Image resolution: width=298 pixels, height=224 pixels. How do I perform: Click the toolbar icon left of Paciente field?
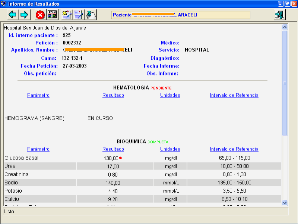(x=91, y=15)
